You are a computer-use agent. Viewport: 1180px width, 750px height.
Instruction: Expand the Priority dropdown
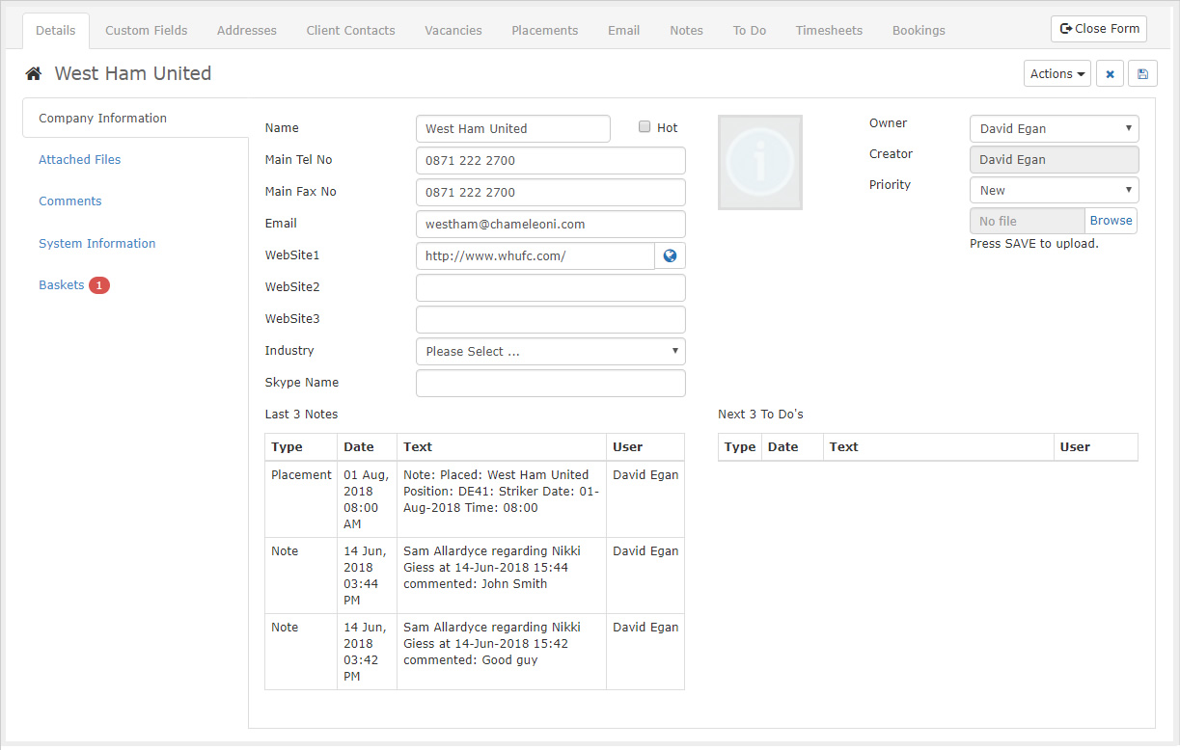tap(1054, 190)
